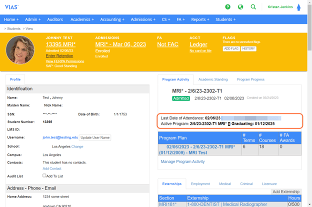312x207 pixels.
Task: Click the student profile photo
Action: pos(20,50)
